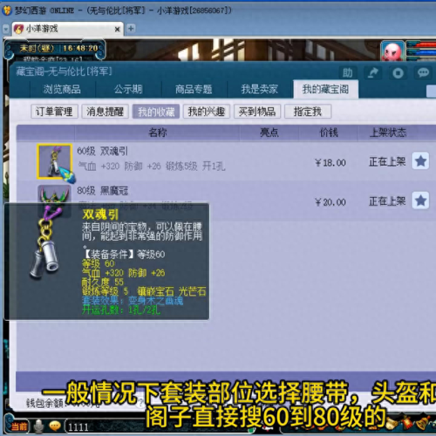436x436 pixels.
Task: Open 我的收藏 sub-tab
Action: (x=156, y=112)
